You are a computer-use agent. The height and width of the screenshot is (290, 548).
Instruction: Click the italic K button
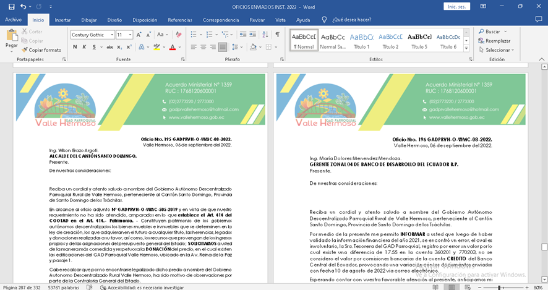point(84,47)
